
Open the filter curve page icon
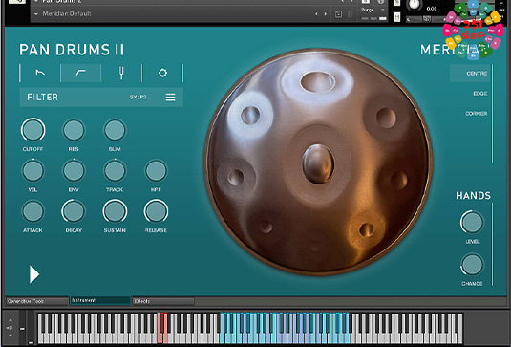81,73
